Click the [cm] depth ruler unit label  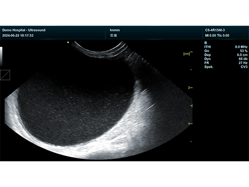(x=187, y=54)
